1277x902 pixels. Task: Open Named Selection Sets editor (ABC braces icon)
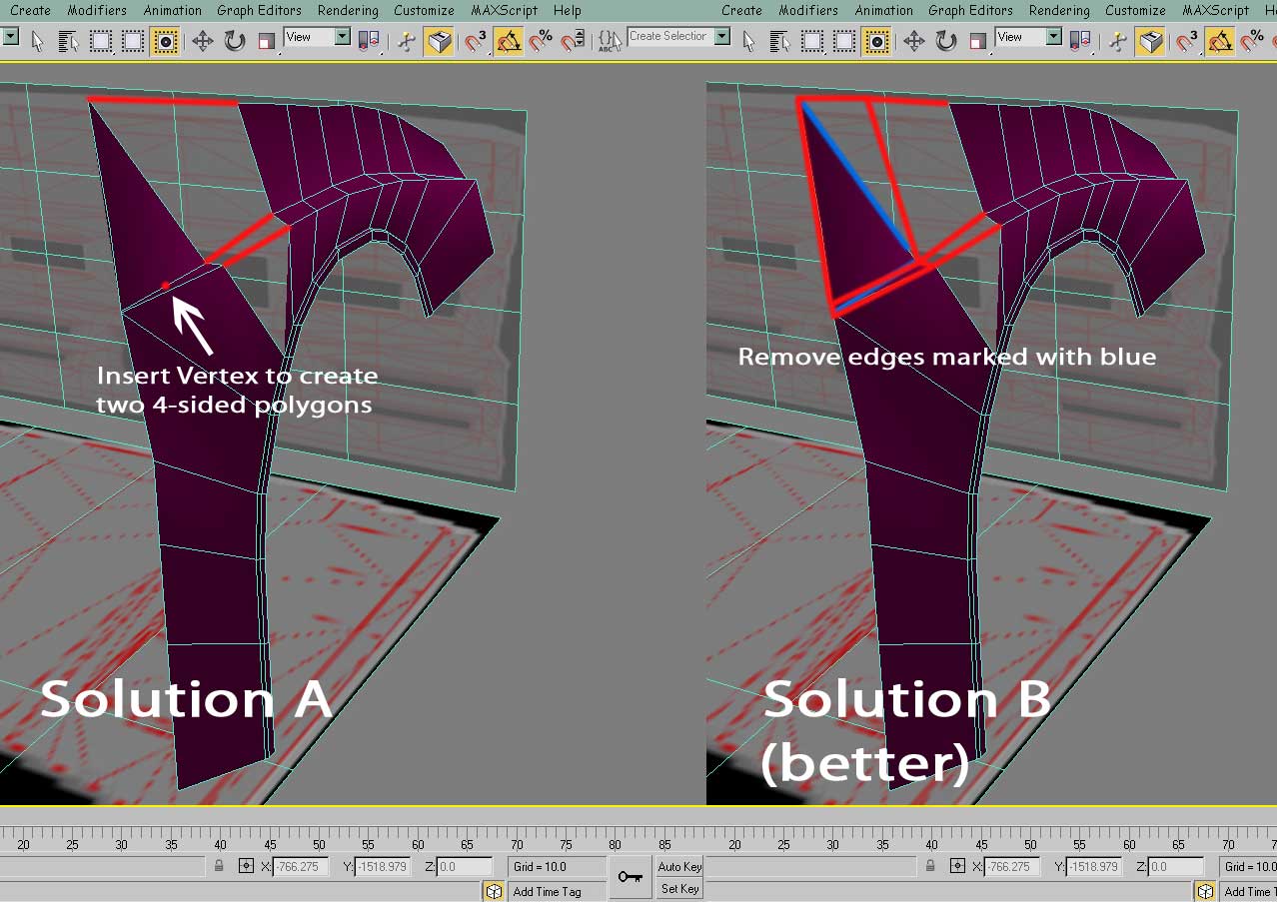(610, 41)
